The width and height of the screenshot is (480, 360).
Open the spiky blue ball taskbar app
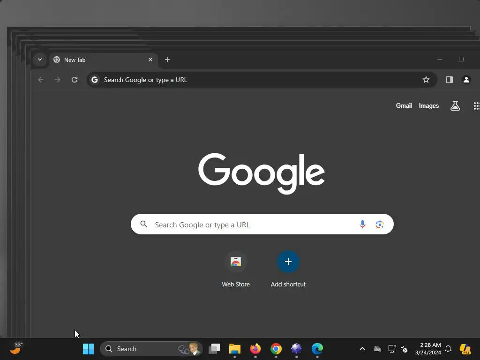296,349
